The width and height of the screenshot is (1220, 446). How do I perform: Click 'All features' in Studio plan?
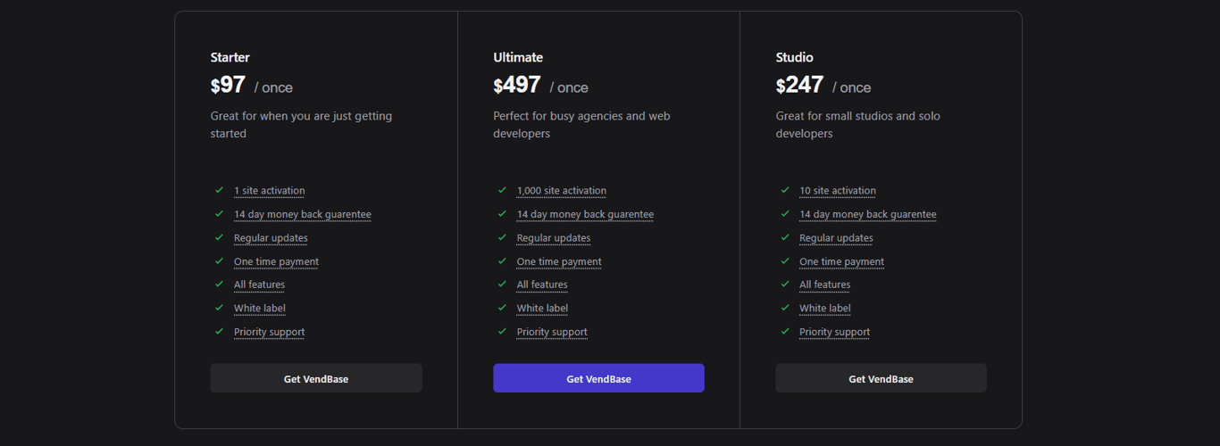tap(824, 285)
